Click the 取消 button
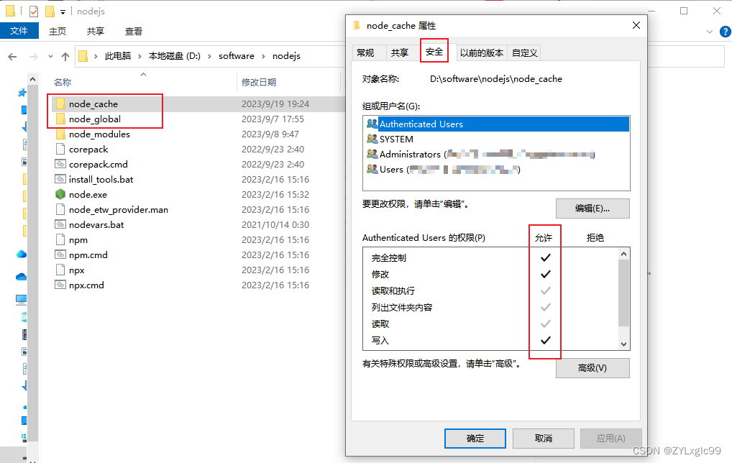The width and height of the screenshot is (732, 463). tap(544, 439)
